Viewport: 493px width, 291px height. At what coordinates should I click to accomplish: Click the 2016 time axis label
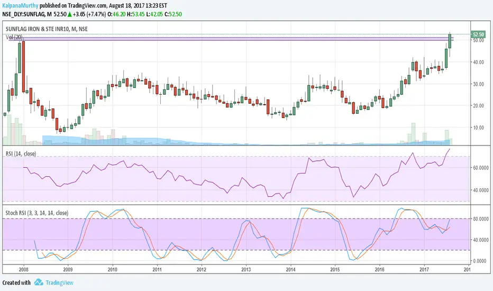pos(379,269)
